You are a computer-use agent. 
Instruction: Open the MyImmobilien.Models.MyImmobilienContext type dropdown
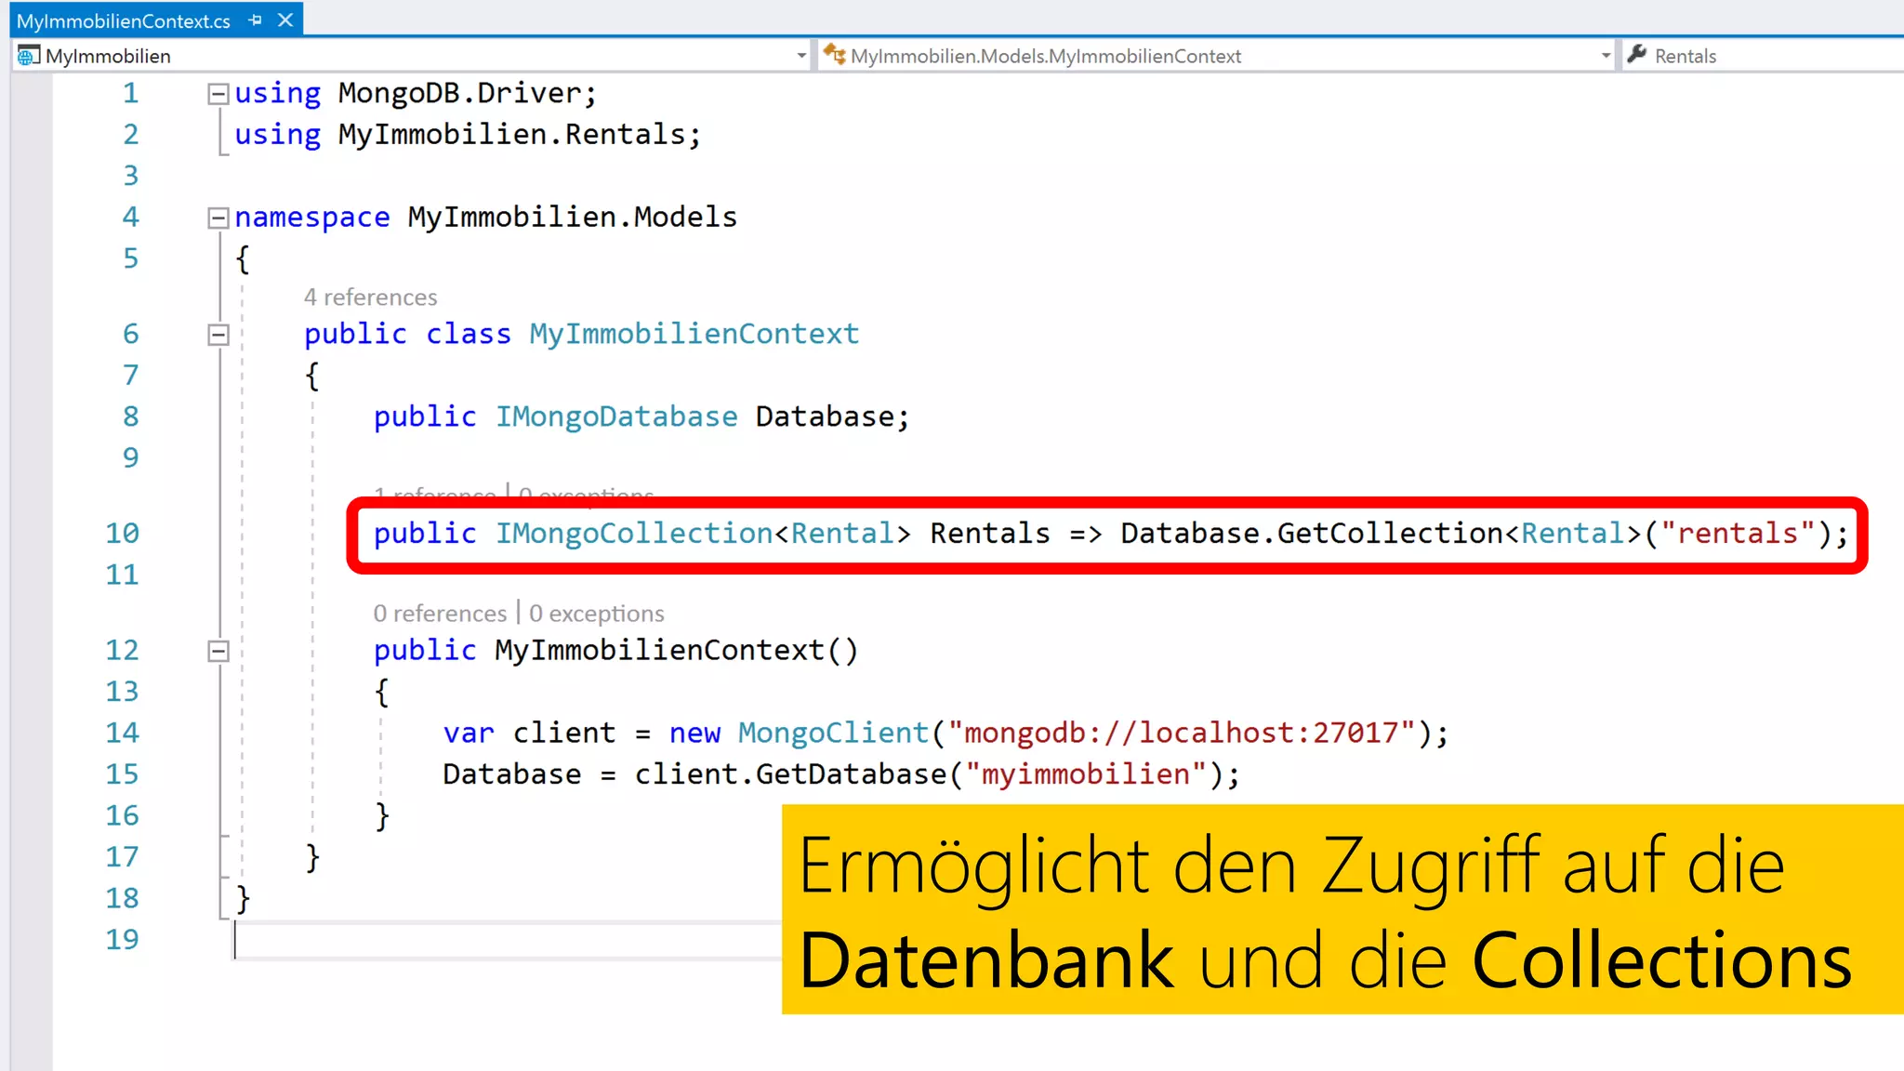(x=1605, y=56)
